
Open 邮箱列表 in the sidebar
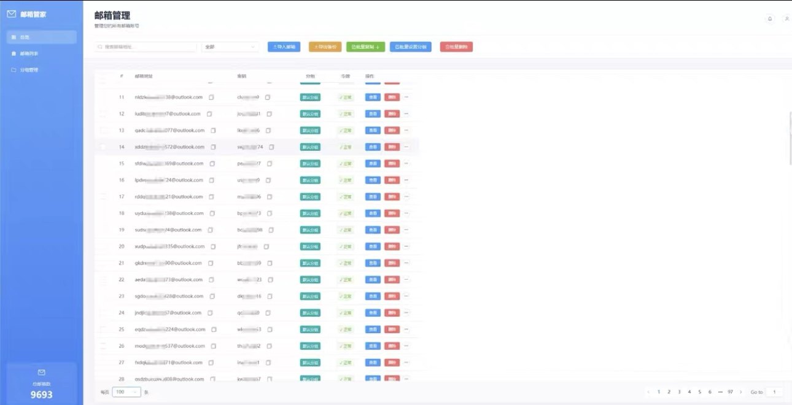tap(29, 53)
